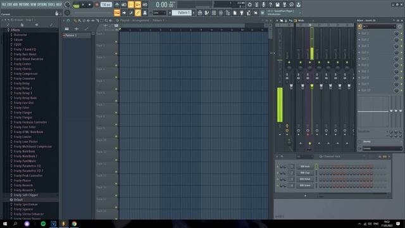This screenshot has height=228, width=405.
Task: Mute the 808 Clap channel green light
Action: click(278, 173)
